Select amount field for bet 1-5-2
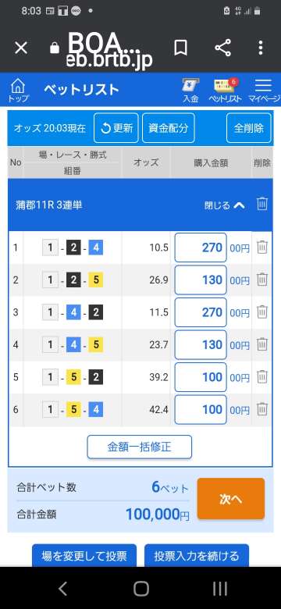281x609 pixels. 201,377
